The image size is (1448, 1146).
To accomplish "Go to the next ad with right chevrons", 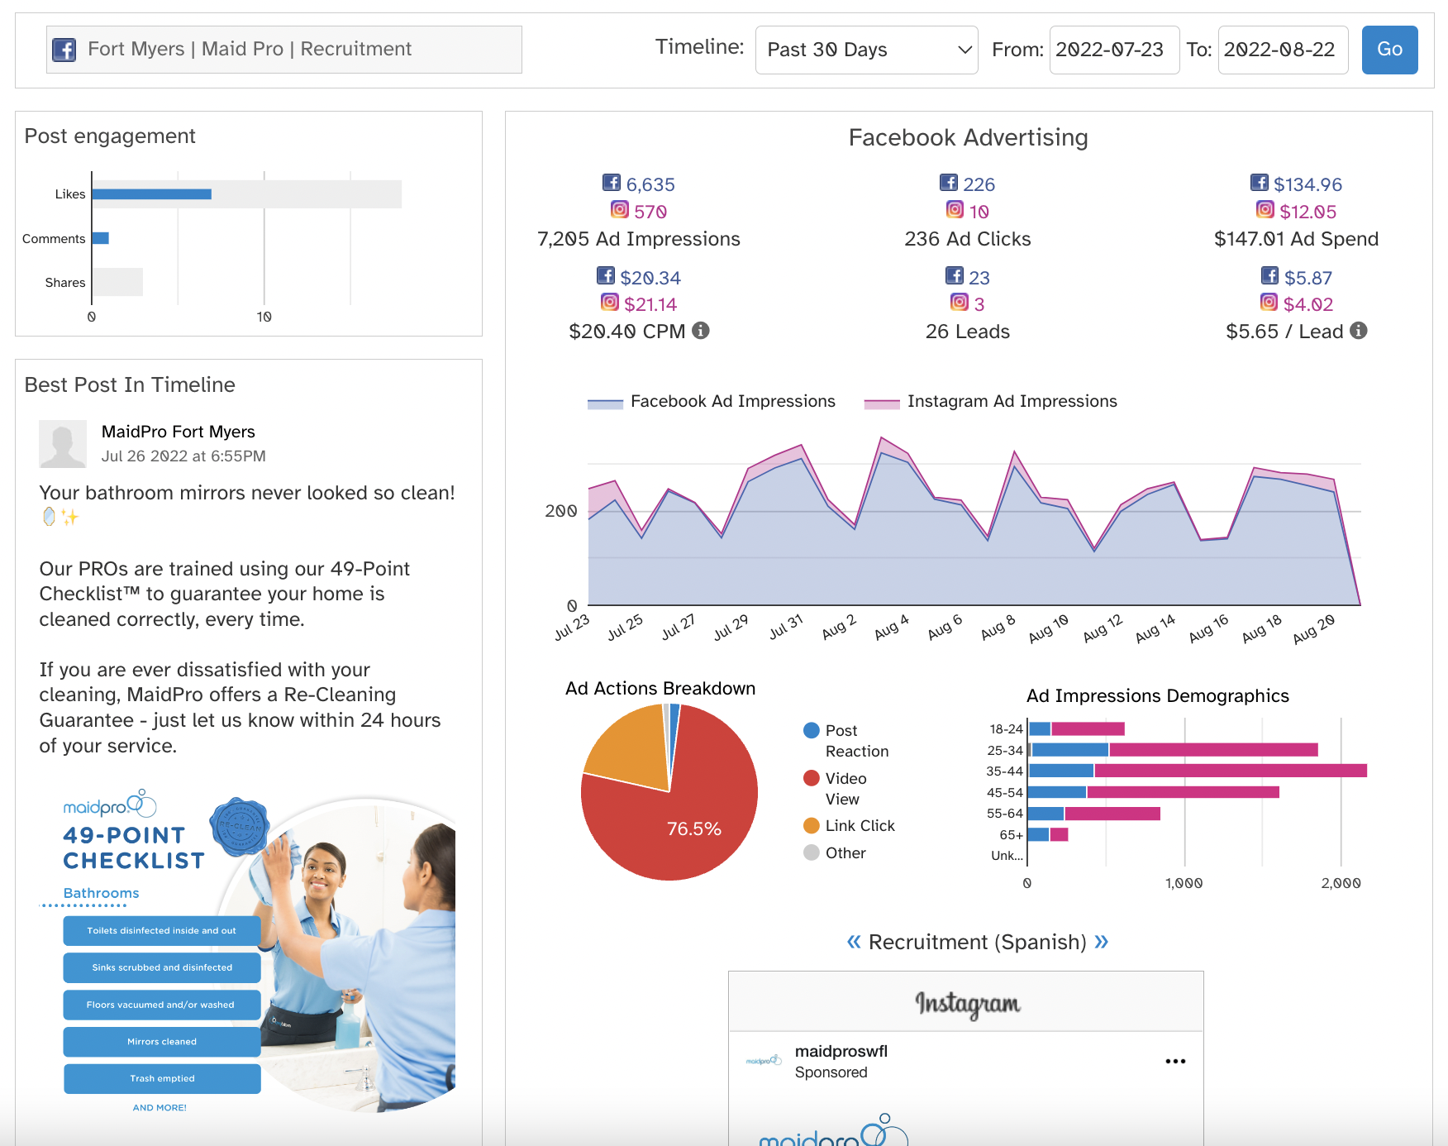I will point(1102,942).
